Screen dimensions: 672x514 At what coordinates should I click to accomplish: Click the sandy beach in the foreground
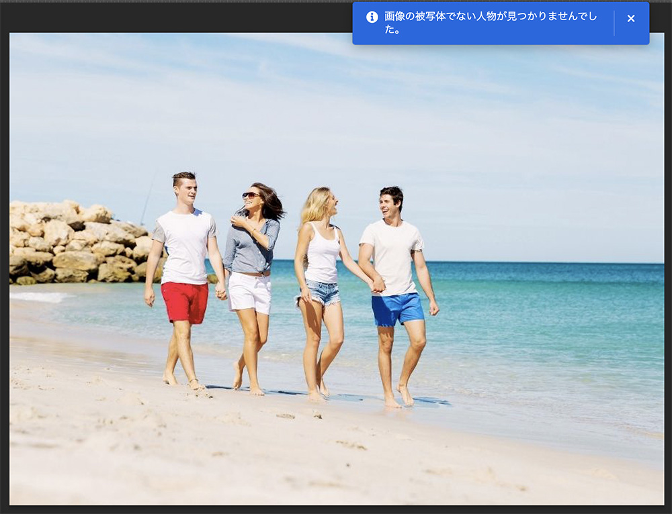pos(269,456)
